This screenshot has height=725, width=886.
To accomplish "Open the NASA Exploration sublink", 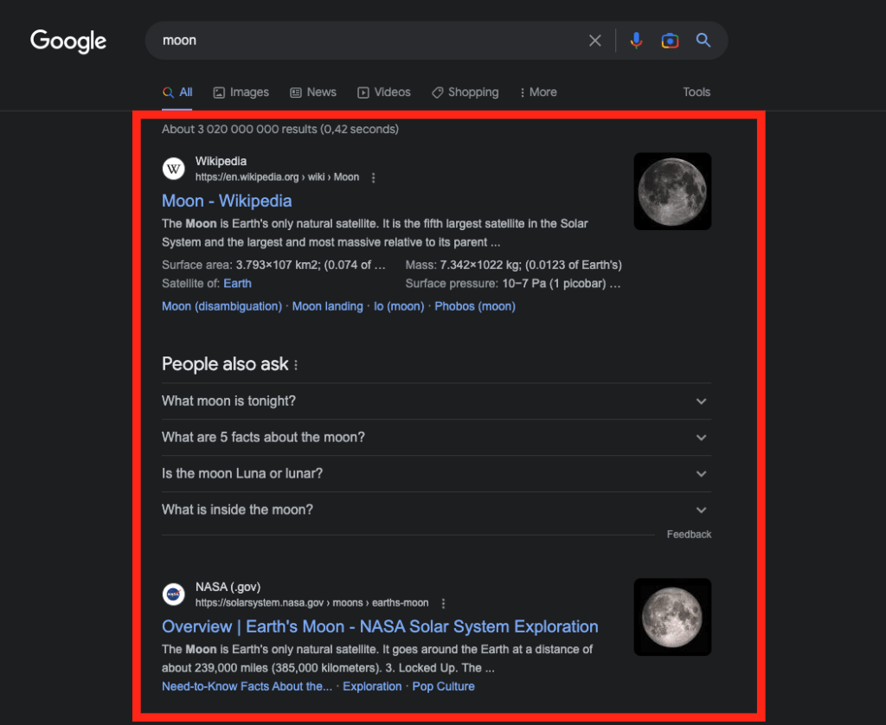I will (x=372, y=687).
